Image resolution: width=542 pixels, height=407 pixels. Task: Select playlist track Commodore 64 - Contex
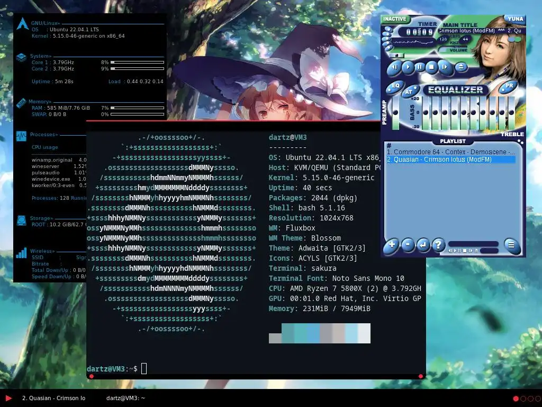tap(451, 152)
